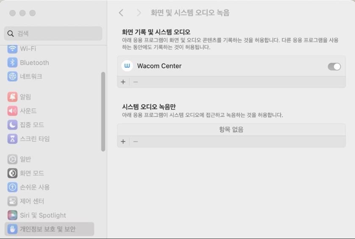355x239 pixels.
Task: Select 네트워크 in the sidebar
Action: pyautogui.click(x=31, y=76)
